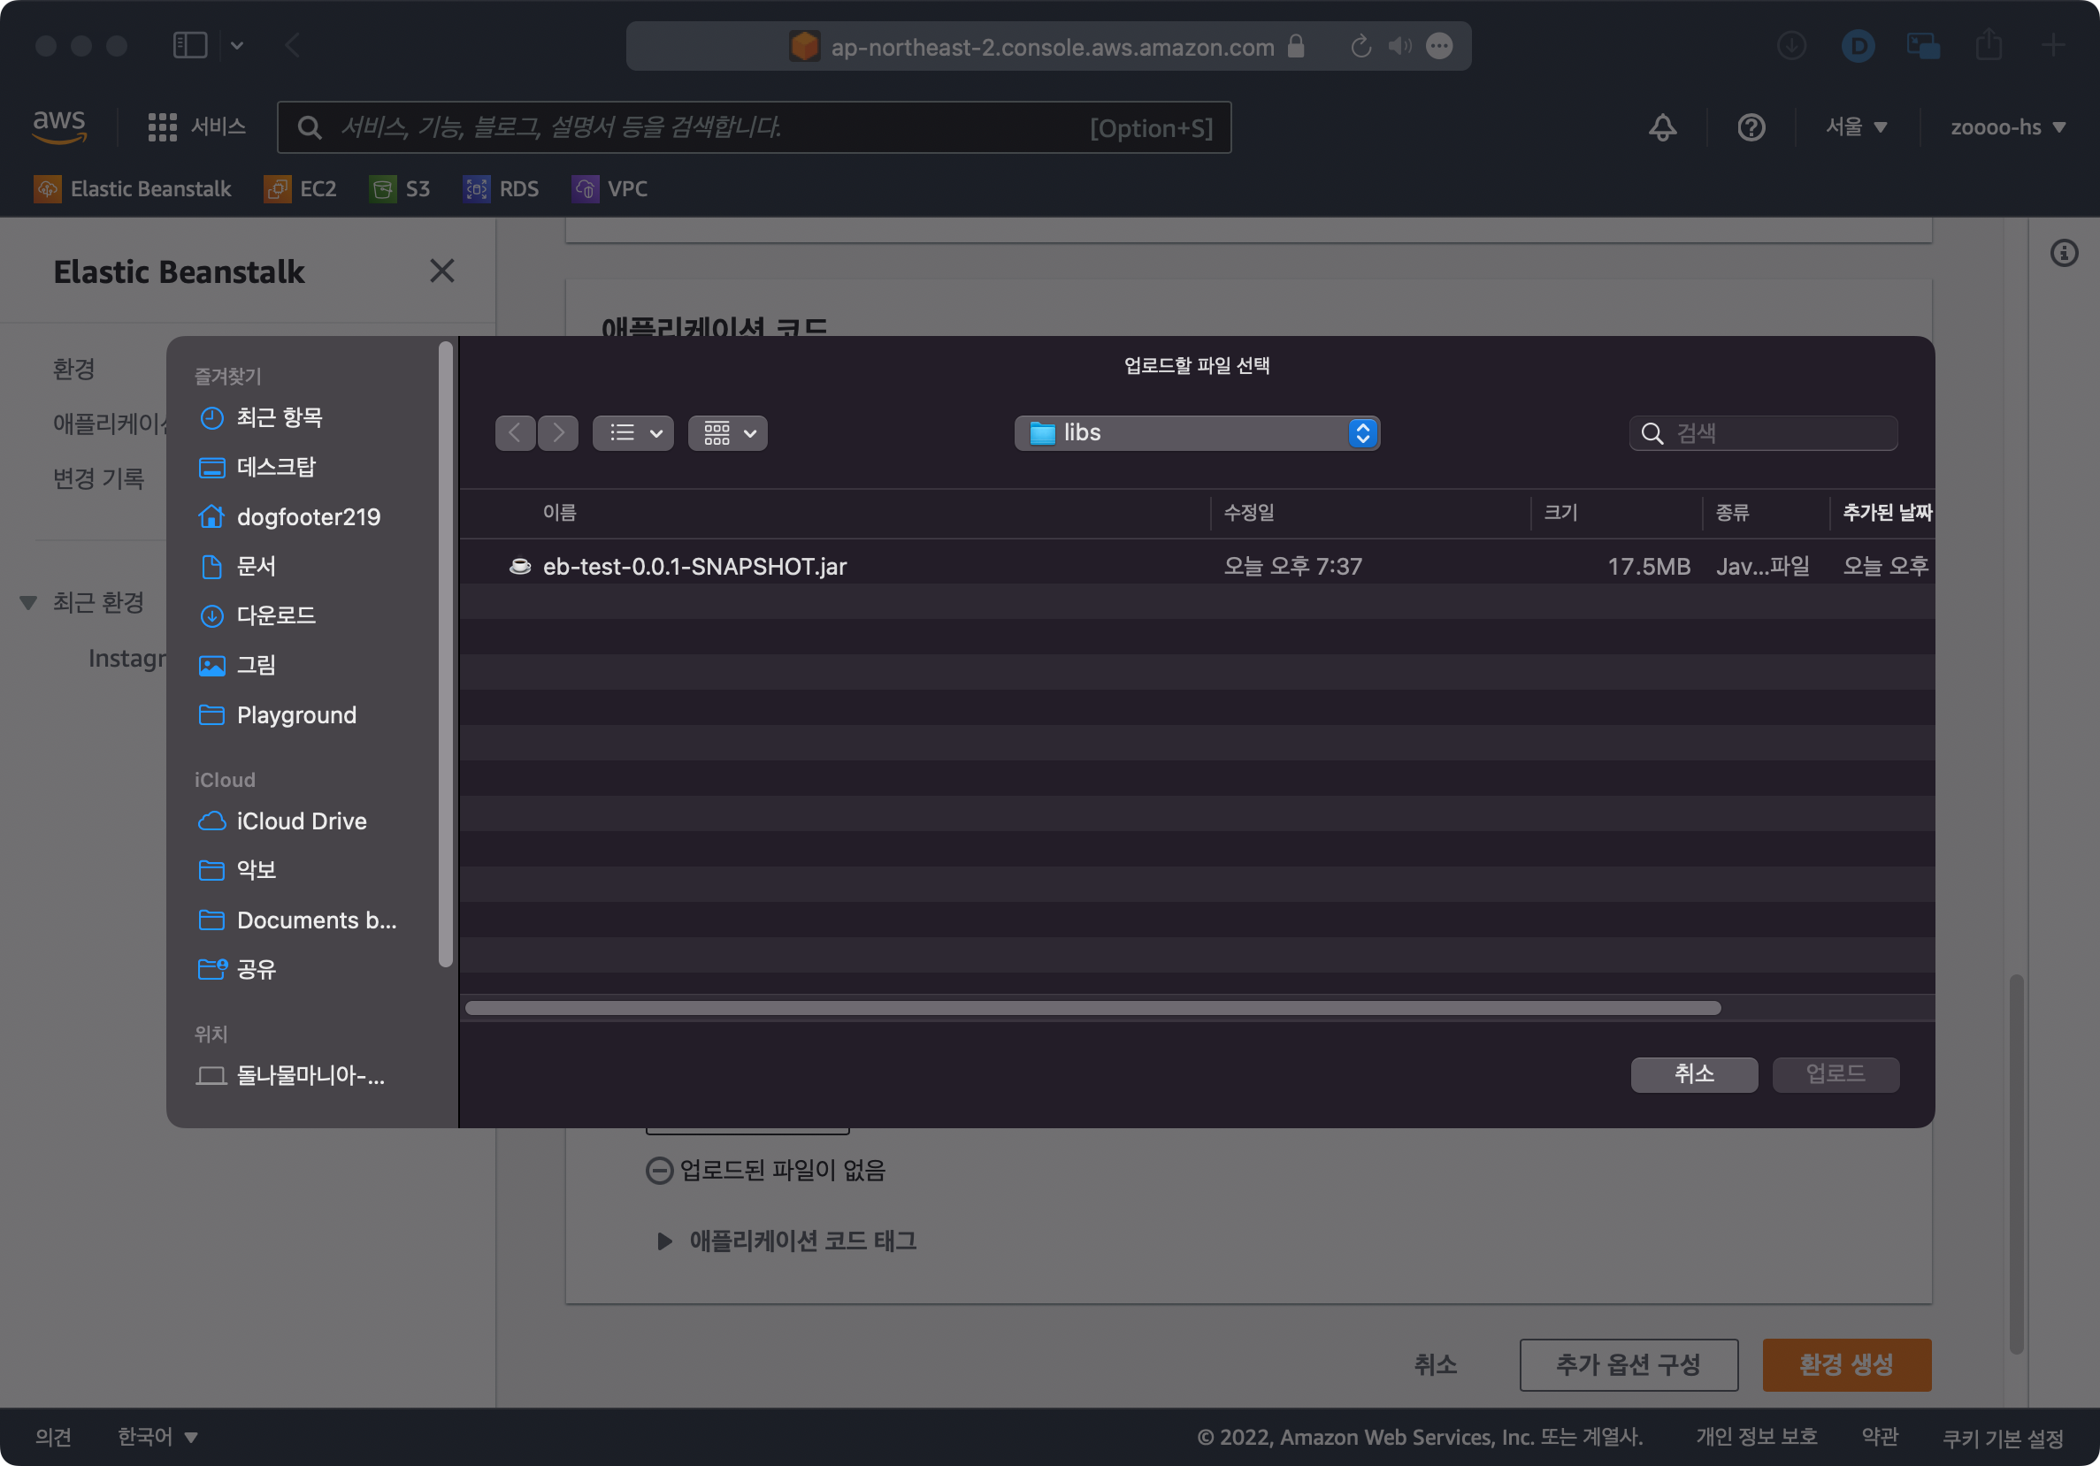Click Upload (업로드) in file dialog
The width and height of the screenshot is (2100, 1466).
tap(1835, 1074)
